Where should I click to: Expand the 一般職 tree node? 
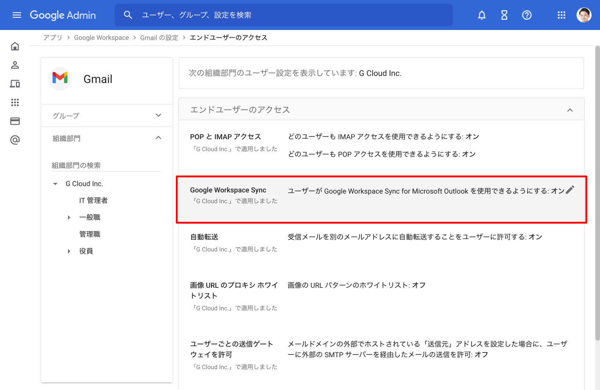pyautogui.click(x=69, y=217)
